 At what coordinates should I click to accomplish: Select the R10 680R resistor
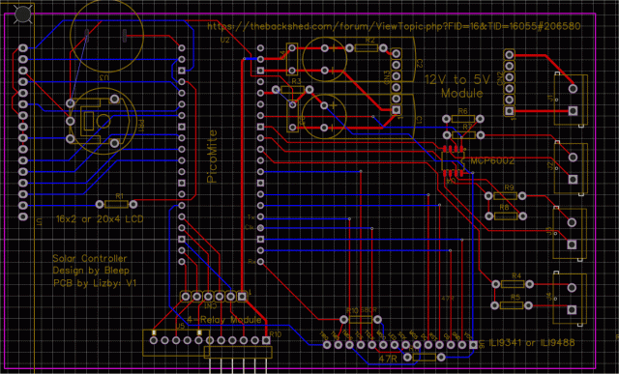361,319
